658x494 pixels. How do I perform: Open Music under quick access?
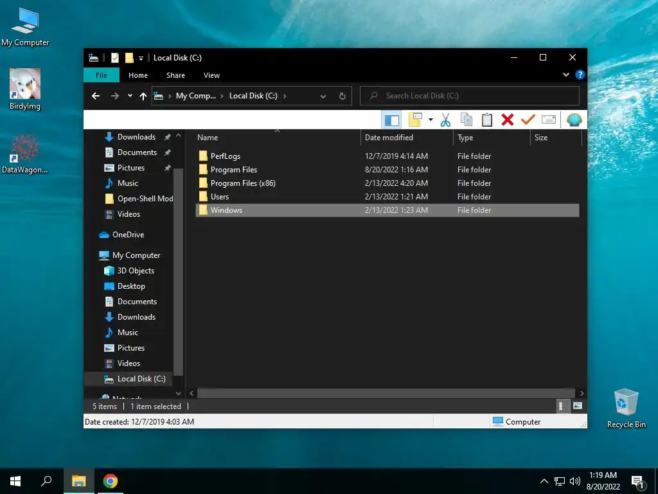click(128, 183)
